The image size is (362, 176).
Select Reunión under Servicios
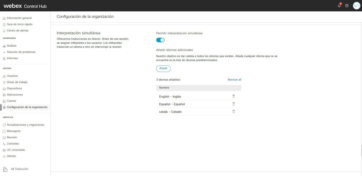coord(12,137)
